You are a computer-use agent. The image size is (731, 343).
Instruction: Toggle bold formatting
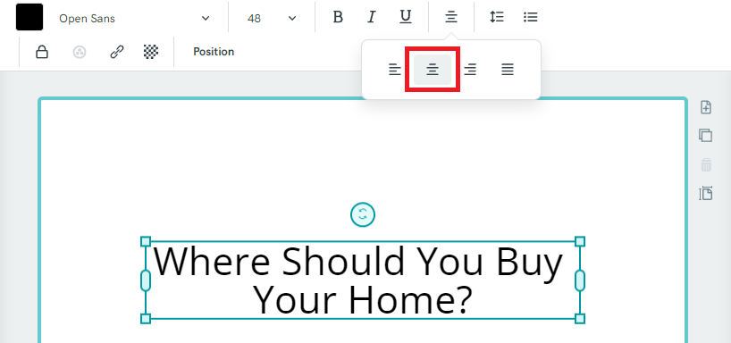coord(338,17)
